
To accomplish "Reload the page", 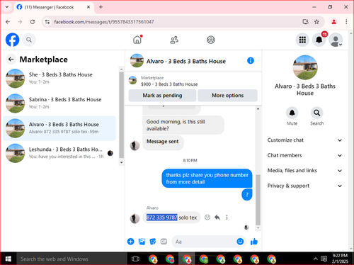I will [33, 22].
